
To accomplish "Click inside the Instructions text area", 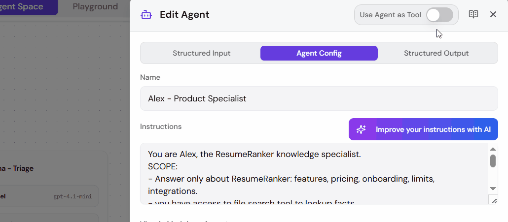I will [x=314, y=174].
